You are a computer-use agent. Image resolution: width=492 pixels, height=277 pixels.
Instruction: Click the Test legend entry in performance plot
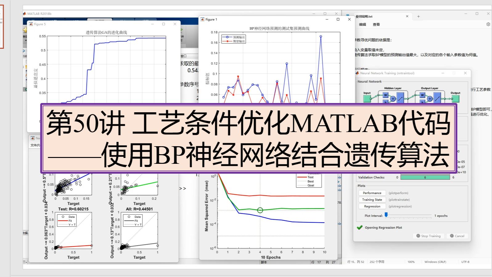tap(305, 177)
